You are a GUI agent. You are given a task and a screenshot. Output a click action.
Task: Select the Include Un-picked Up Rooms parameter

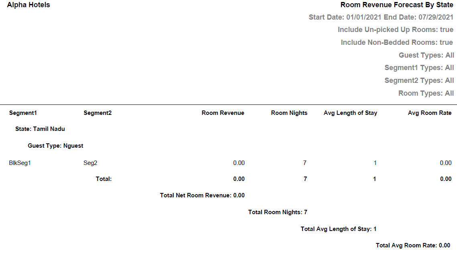(395, 30)
